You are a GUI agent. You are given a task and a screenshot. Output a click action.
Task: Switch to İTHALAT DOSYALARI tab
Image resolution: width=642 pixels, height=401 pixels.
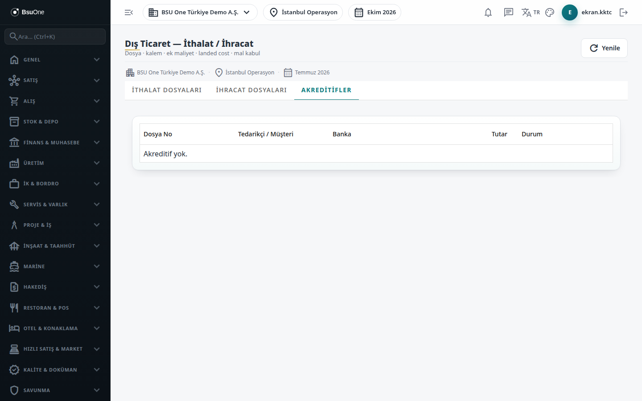coord(167,90)
